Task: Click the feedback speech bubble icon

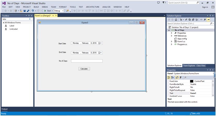Action: click(158, 2)
